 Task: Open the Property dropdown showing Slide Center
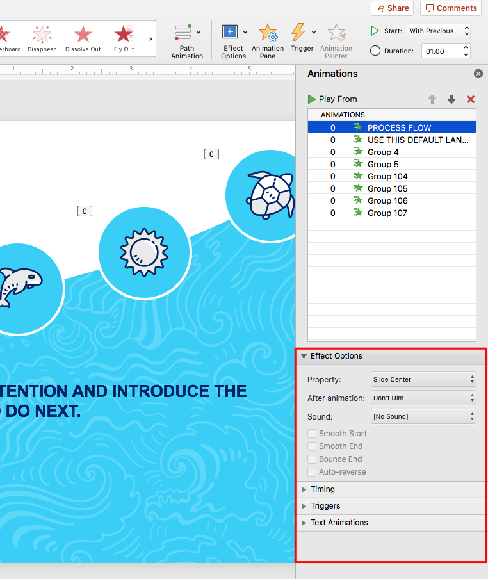[x=423, y=379]
